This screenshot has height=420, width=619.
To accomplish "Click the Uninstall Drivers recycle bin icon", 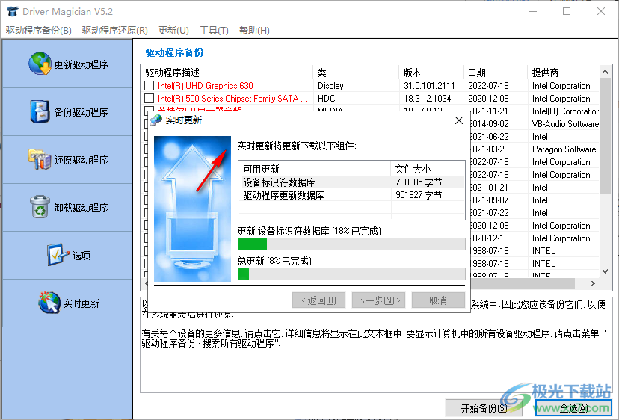I will [x=40, y=207].
